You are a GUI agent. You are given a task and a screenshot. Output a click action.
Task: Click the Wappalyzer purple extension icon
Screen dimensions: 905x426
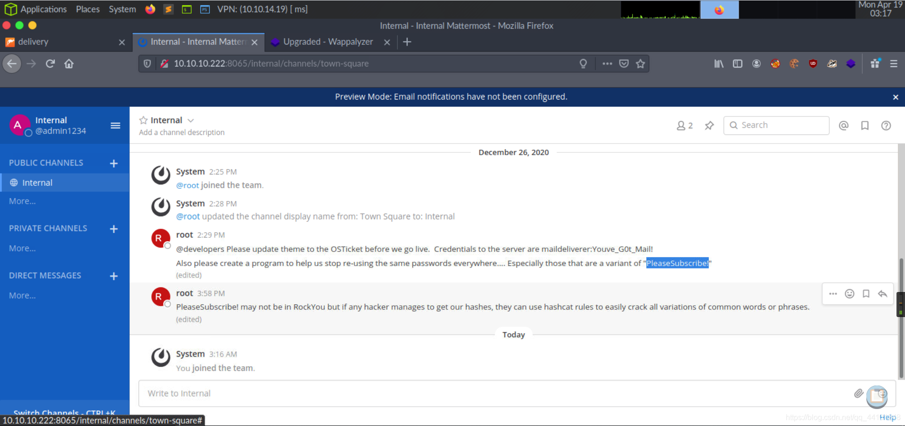(851, 64)
